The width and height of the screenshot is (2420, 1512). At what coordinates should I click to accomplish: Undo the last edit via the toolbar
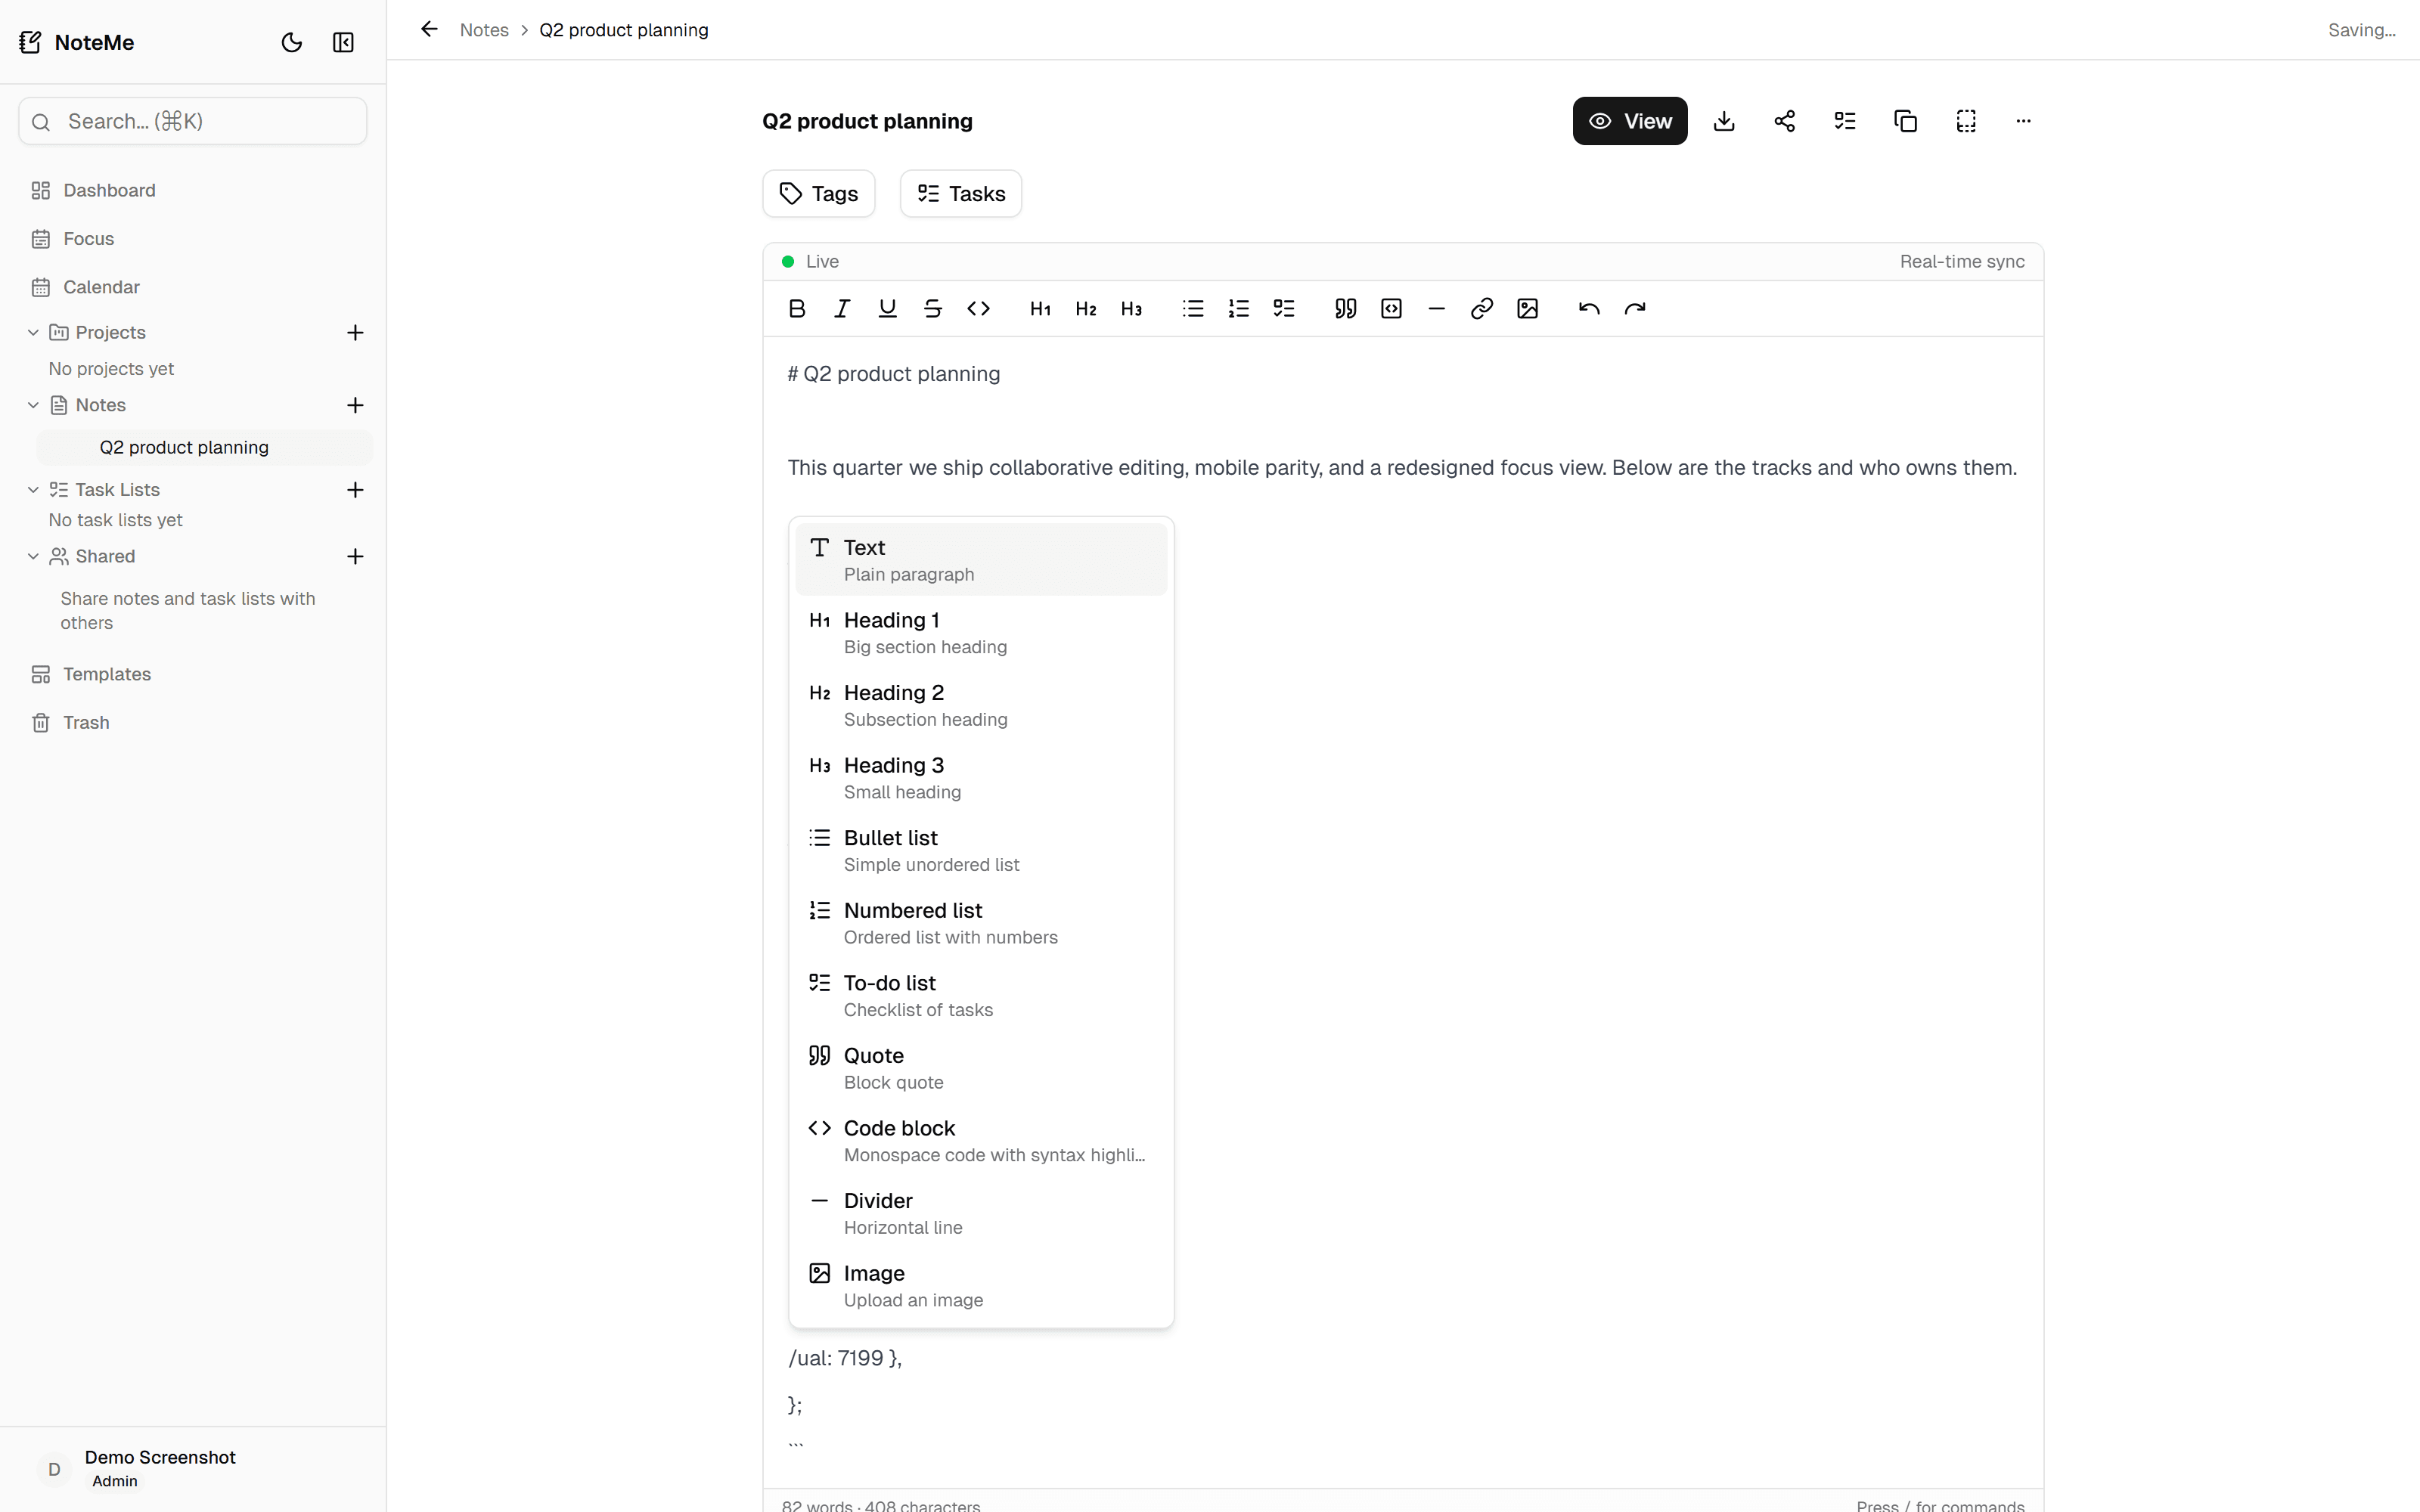point(1588,308)
